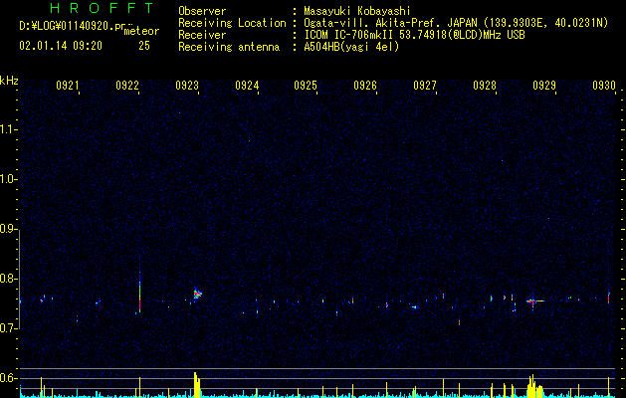The image size is (626, 398).
Task: Click the 0923 time marker
Action: pyautogui.click(x=187, y=85)
